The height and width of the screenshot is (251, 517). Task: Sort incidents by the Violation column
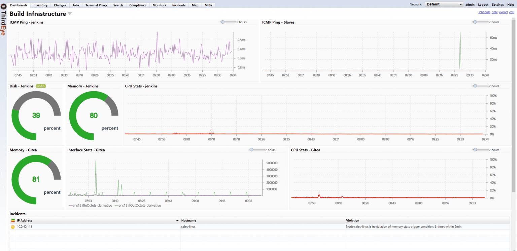pos(427,220)
